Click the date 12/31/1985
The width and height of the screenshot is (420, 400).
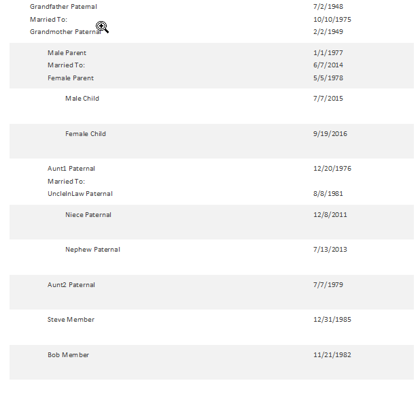pyautogui.click(x=332, y=320)
